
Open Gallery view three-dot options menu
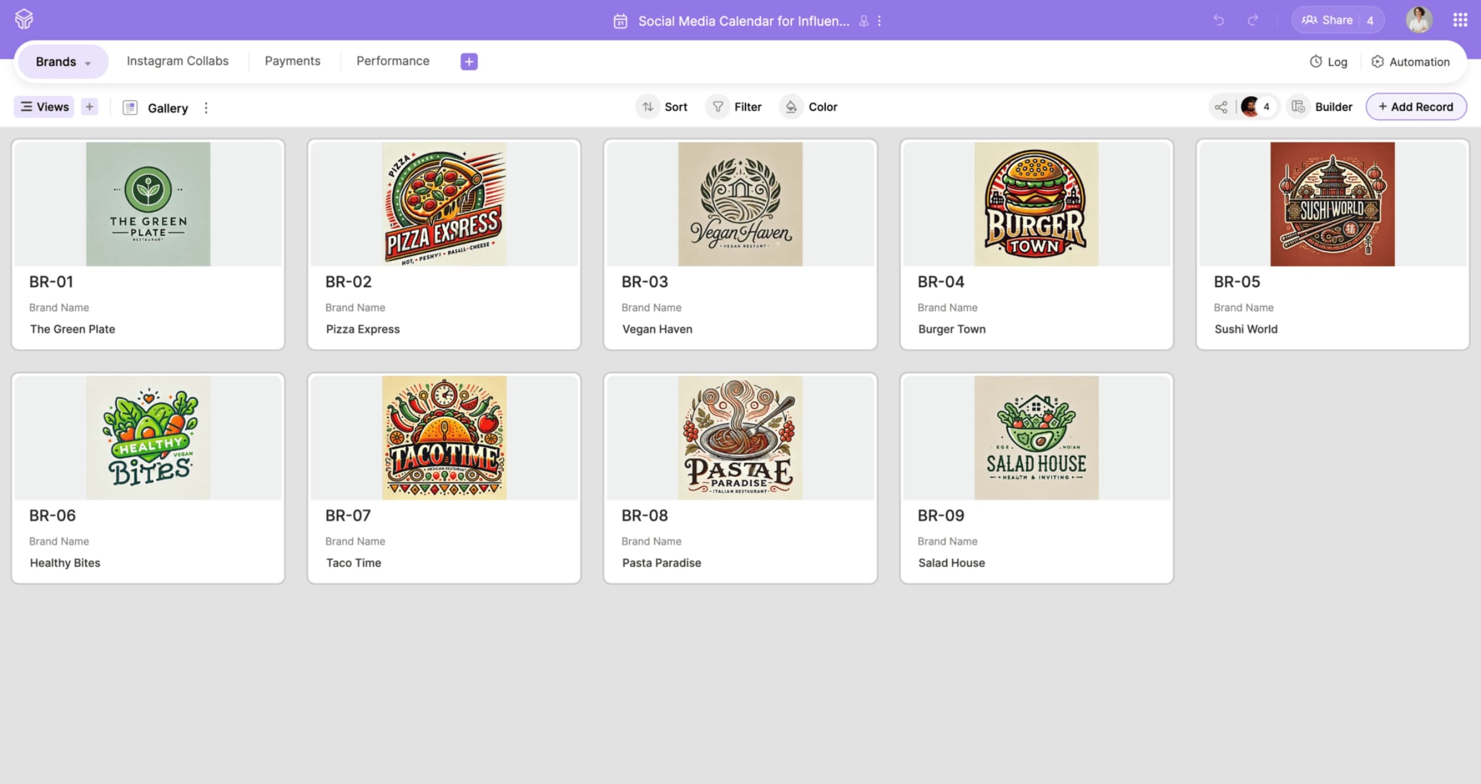coord(206,107)
